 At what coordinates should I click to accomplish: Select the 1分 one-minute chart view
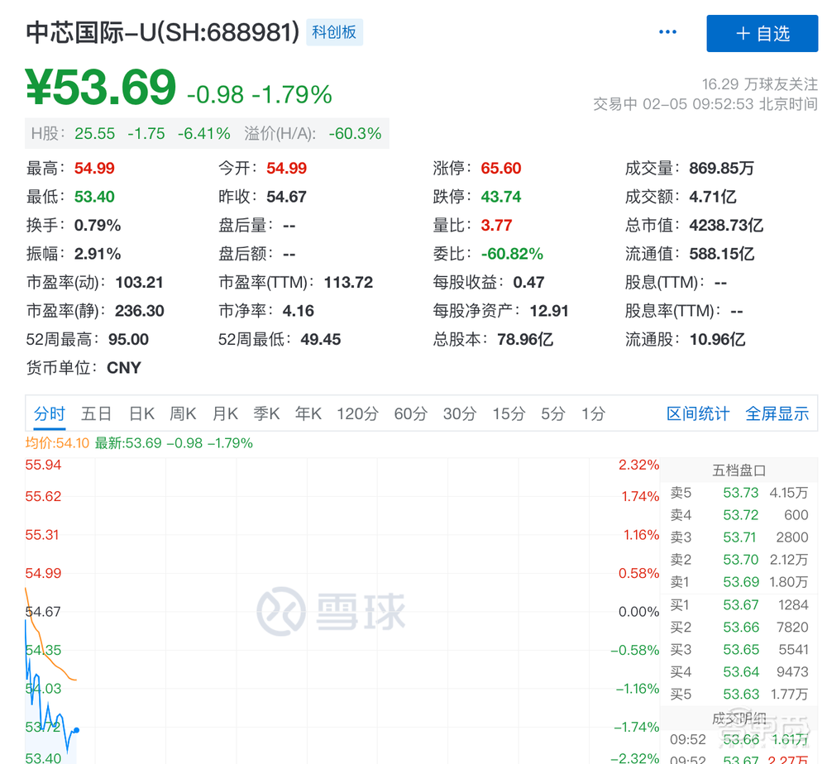point(593,413)
